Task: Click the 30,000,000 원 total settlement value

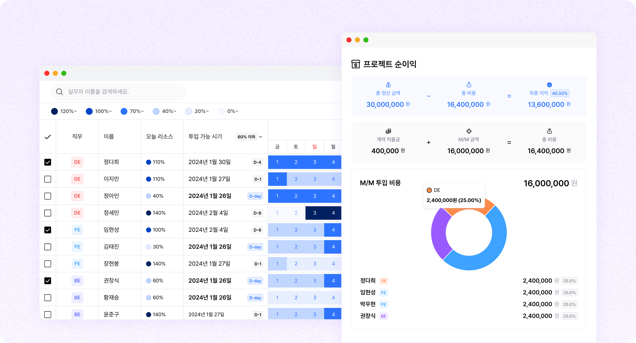Action: [388, 105]
